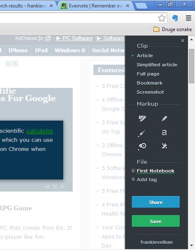Choose the pixelate blur tool
This screenshot has height=250, width=195.
pyautogui.click(x=164, y=146)
